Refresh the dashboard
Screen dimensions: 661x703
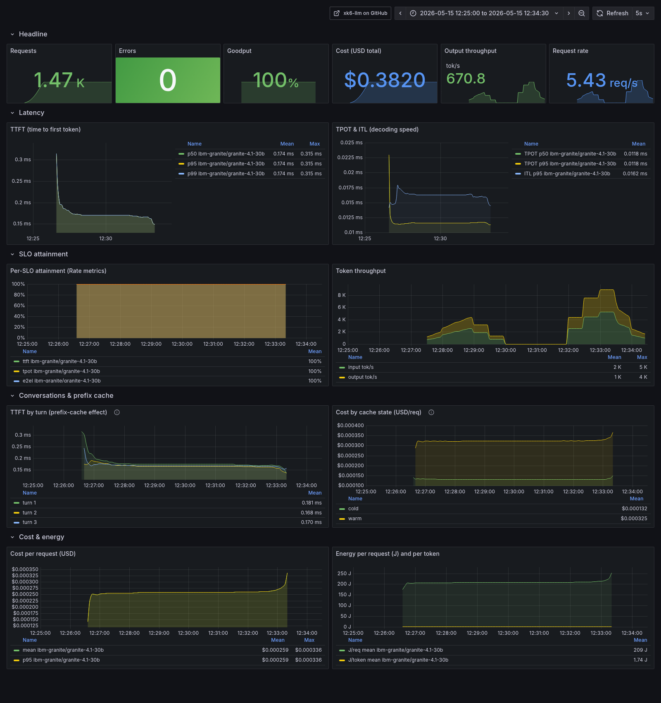click(612, 13)
